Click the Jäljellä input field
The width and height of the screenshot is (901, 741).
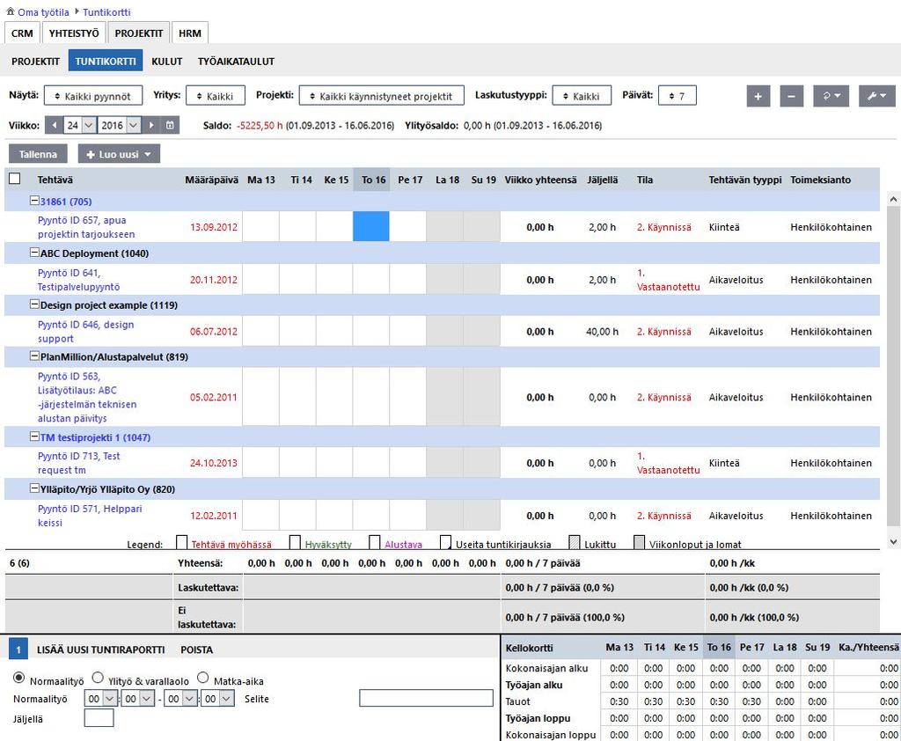click(99, 718)
